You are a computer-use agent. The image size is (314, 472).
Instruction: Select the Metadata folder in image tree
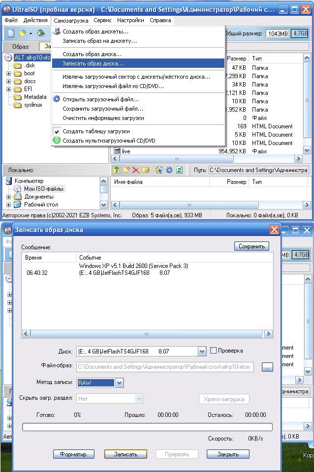[x=35, y=97]
